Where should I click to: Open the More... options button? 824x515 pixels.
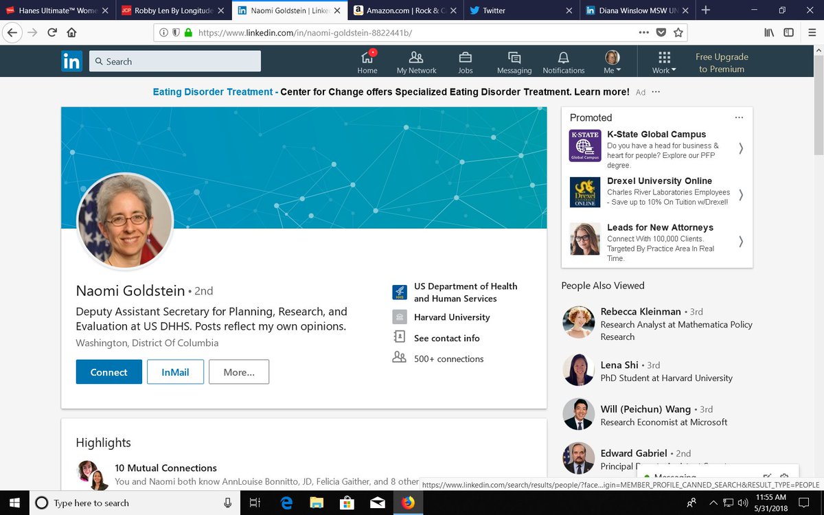(x=239, y=372)
